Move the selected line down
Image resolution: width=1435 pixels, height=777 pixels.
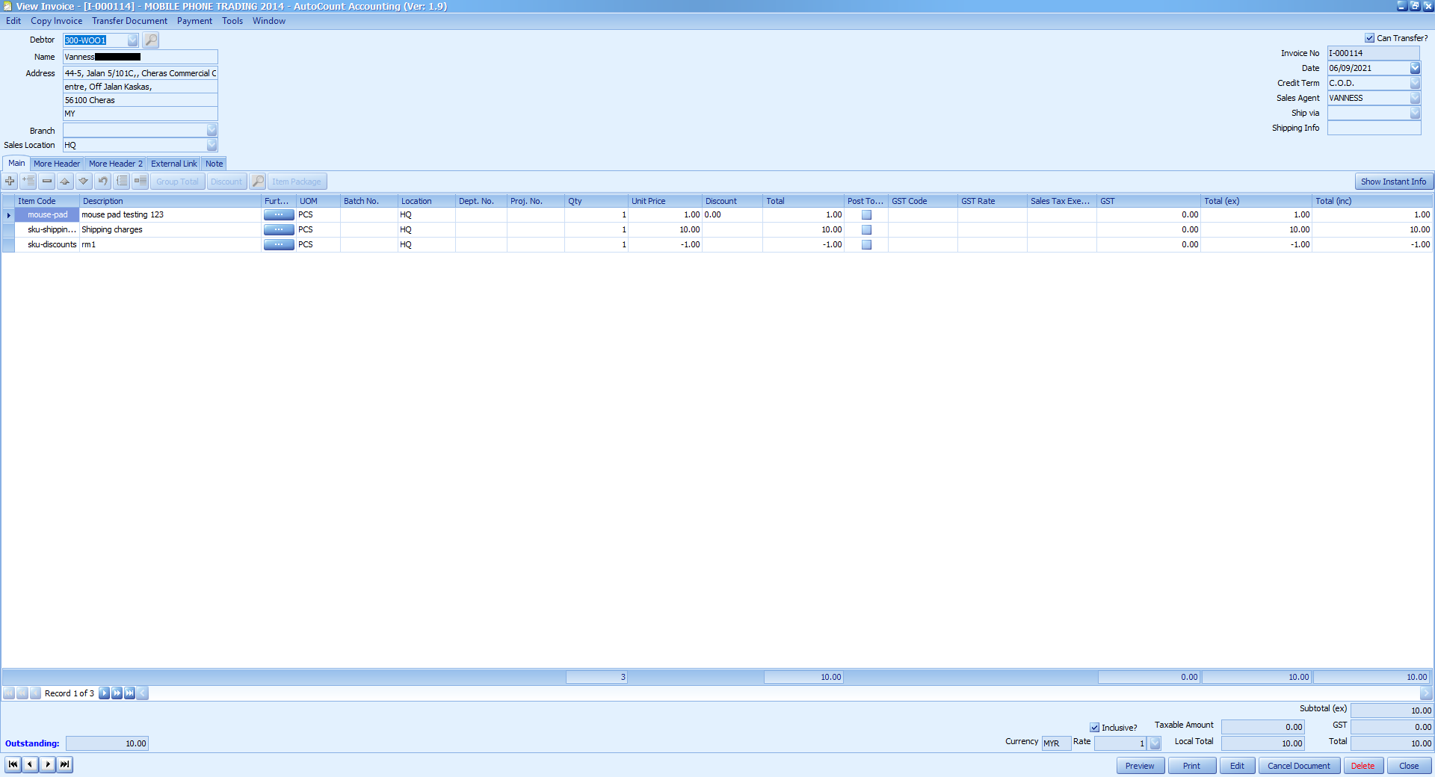point(84,181)
